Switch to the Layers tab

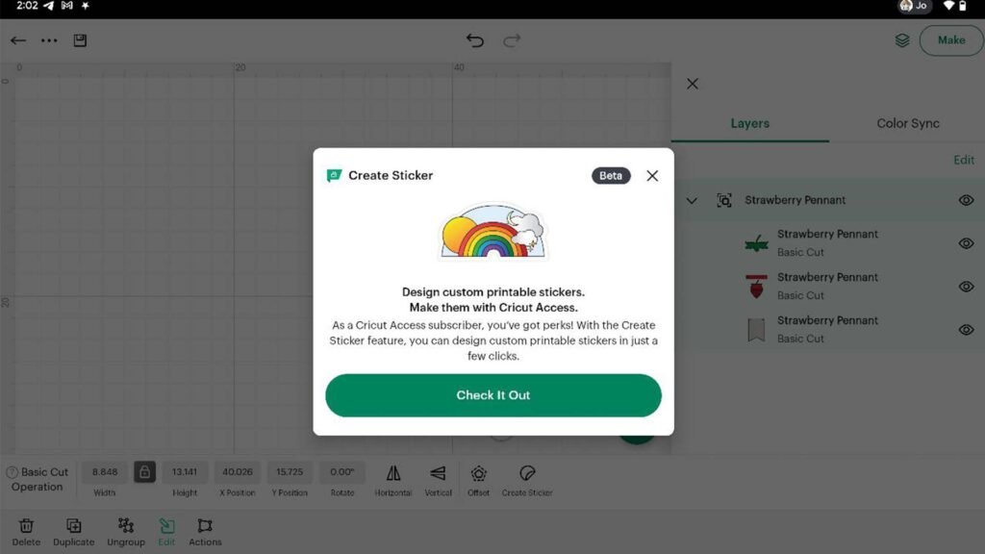coord(750,124)
